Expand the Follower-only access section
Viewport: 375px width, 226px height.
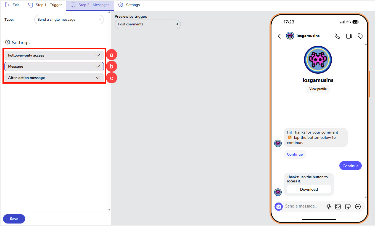click(54, 55)
